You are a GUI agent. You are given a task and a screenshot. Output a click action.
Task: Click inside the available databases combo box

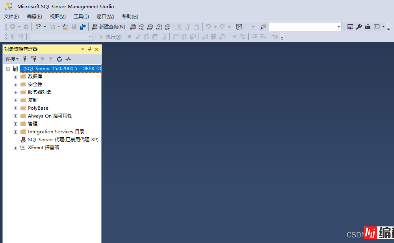point(61,36)
